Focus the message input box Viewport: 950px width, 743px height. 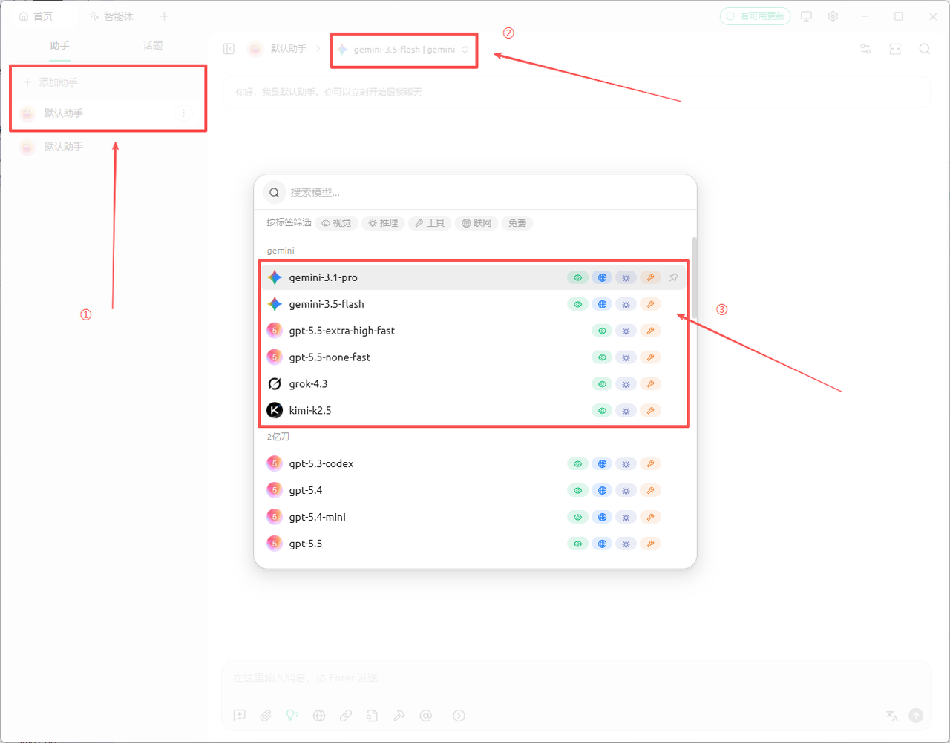pyautogui.click(x=576, y=678)
